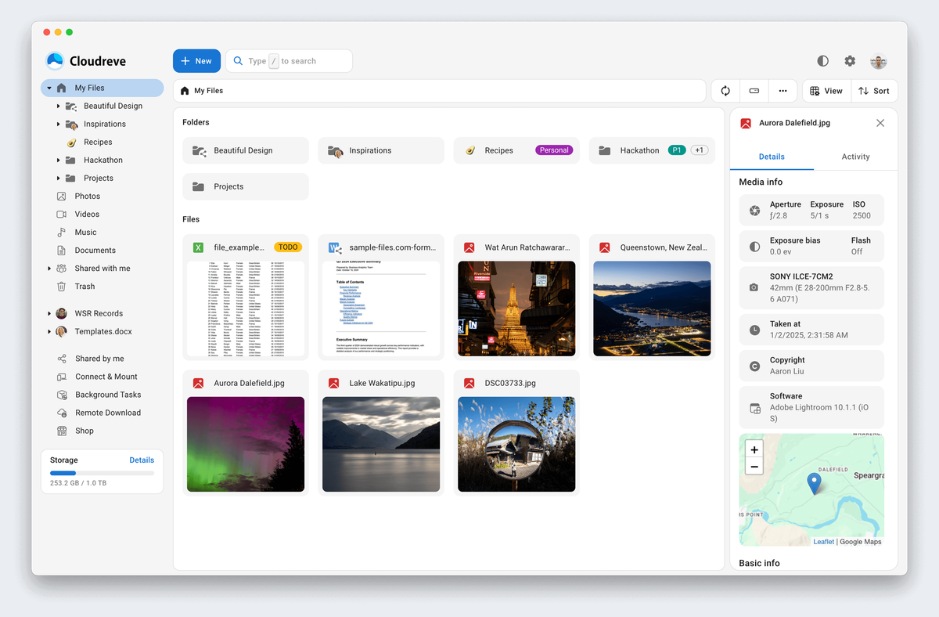The image size is (939, 617).
Task: Click the New button
Action: click(x=196, y=61)
